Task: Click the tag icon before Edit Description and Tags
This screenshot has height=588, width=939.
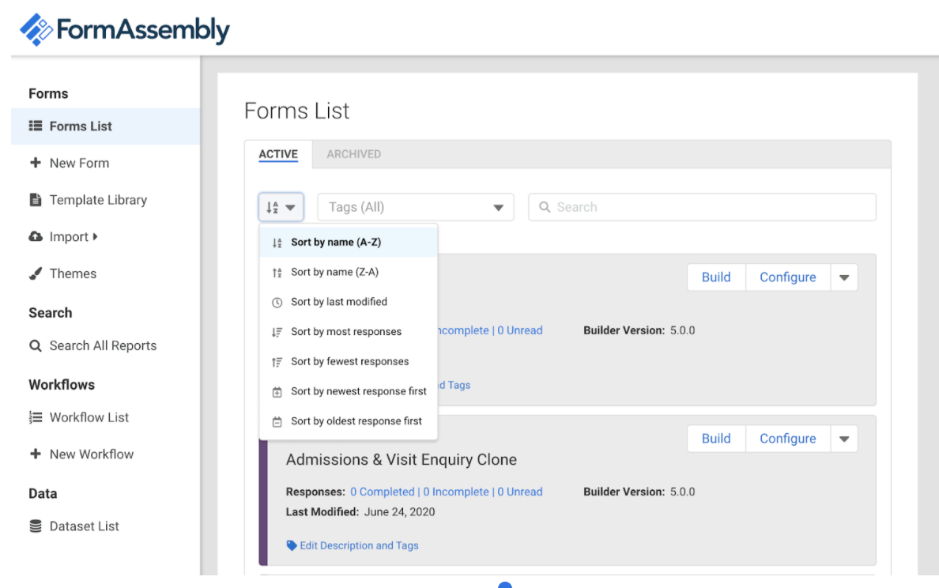Action: (x=292, y=545)
